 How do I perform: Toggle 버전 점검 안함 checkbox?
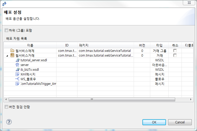click(x=6, y=107)
